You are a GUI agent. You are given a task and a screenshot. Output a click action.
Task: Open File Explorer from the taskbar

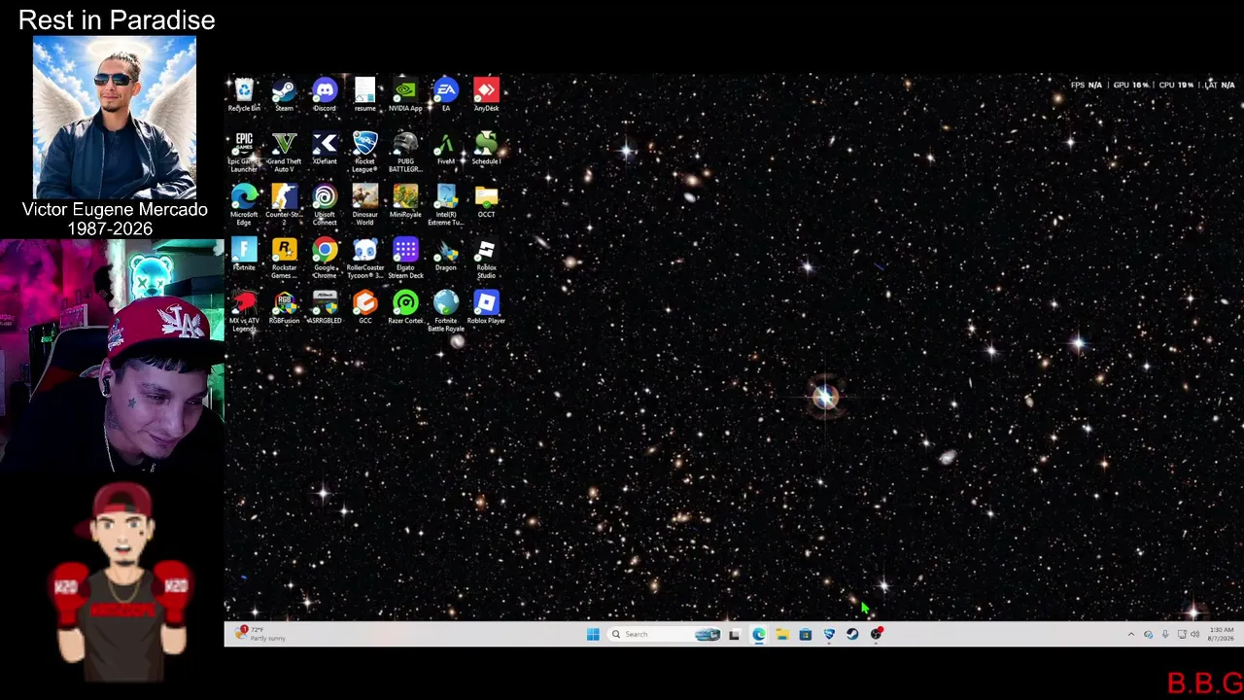781,635
